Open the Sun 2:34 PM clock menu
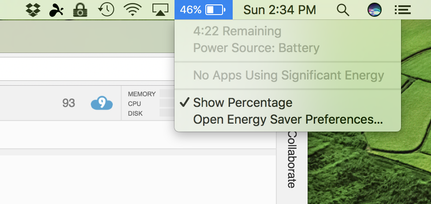This screenshot has width=431, height=204. [x=279, y=10]
